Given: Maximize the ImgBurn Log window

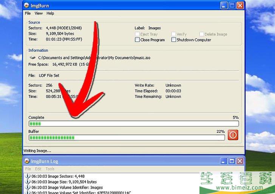Looking at the screenshot, I should (232, 161).
